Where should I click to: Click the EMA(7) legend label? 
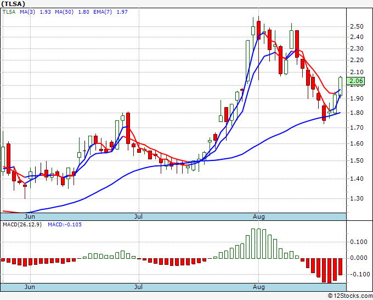coord(103,12)
